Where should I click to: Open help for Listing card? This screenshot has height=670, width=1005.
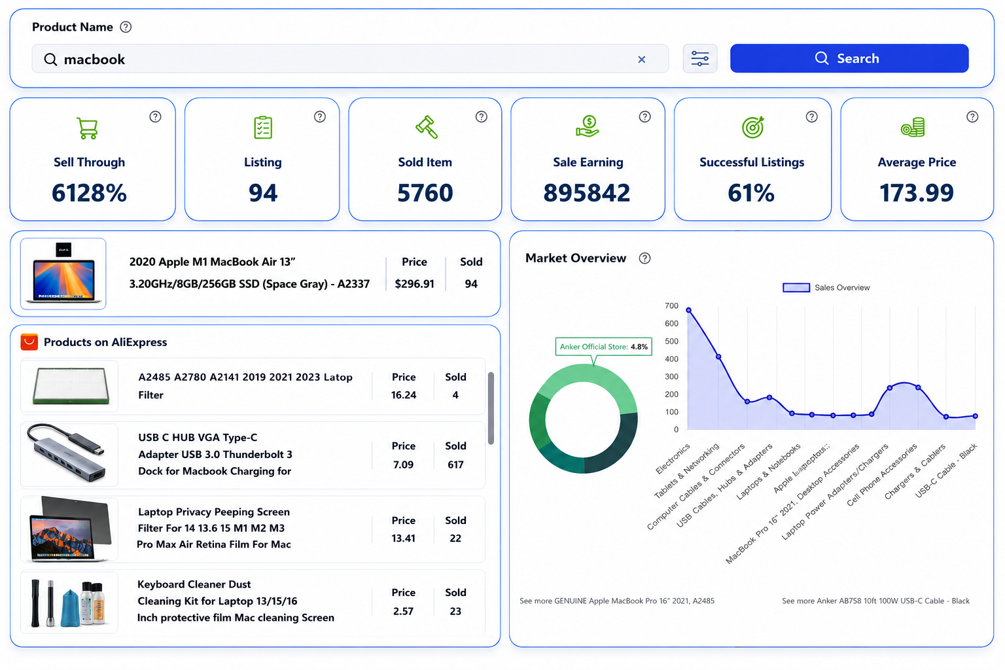tap(320, 116)
